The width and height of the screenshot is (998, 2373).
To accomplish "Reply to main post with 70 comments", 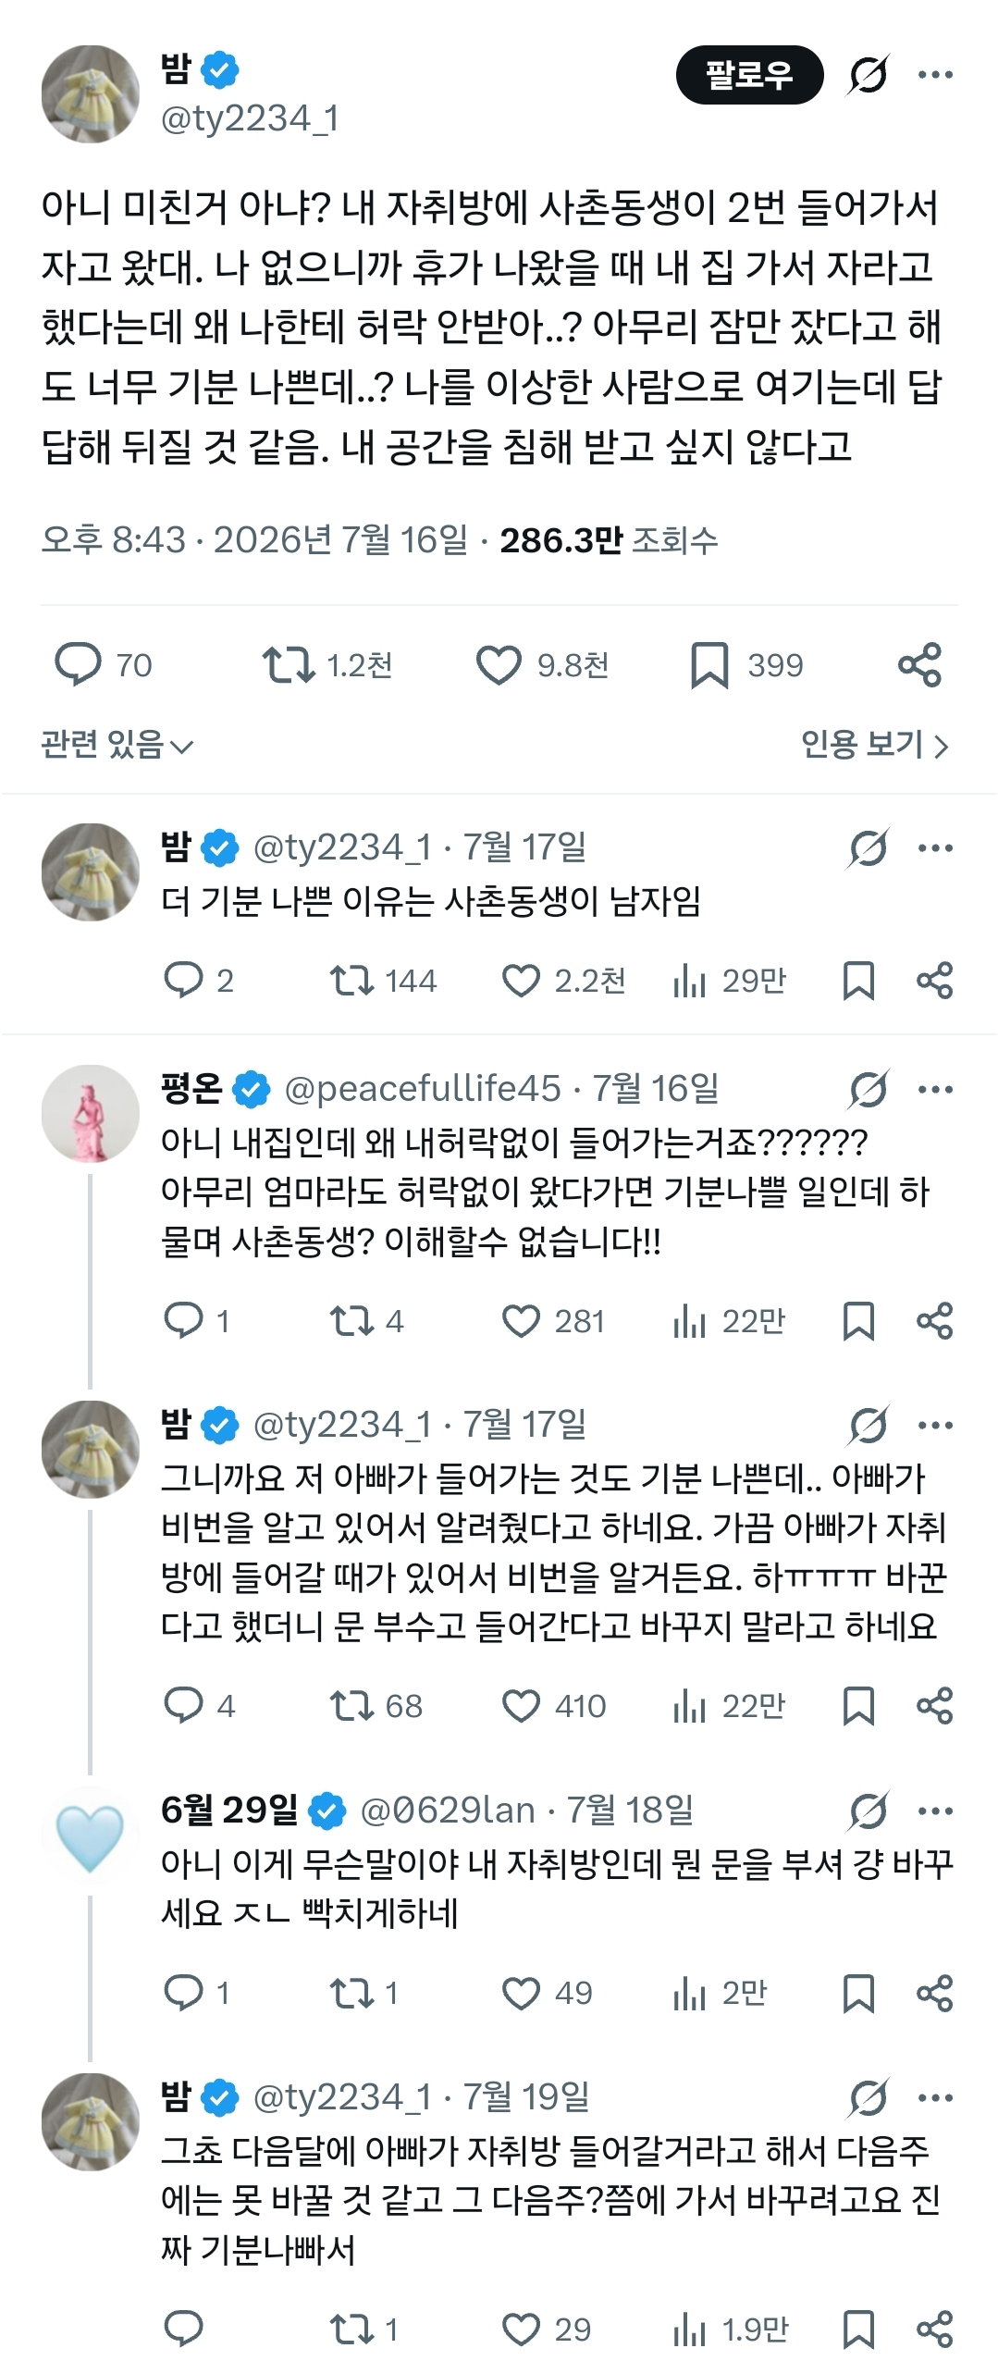I will tap(103, 665).
